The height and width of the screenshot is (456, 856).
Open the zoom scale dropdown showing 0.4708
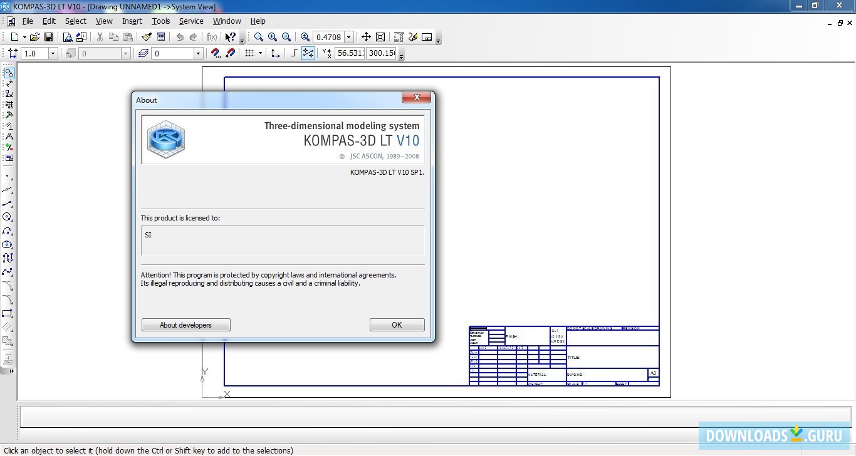[x=348, y=37]
